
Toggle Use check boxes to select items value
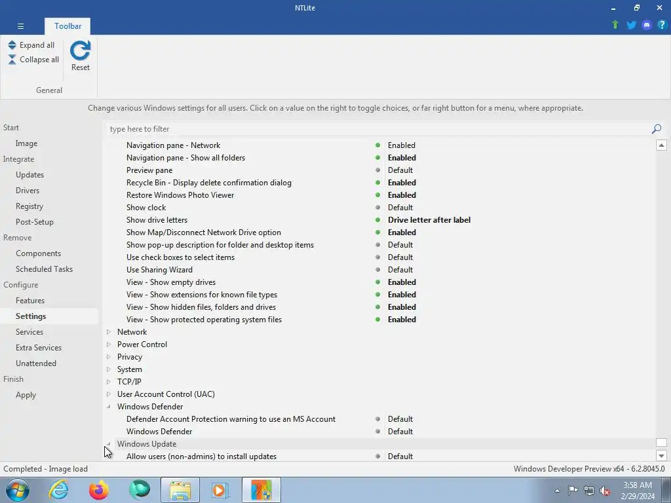point(400,257)
